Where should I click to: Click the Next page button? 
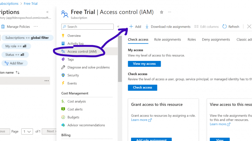pyautogui.click(x=49, y=131)
